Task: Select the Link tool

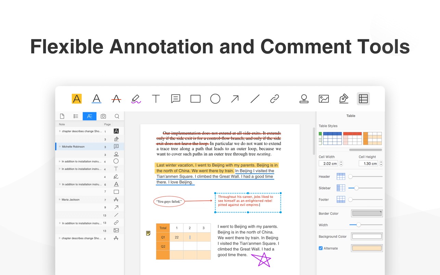Action: pos(274,99)
